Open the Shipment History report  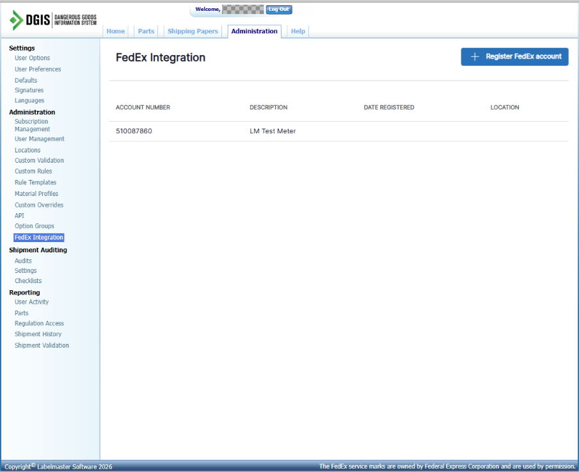coord(38,334)
